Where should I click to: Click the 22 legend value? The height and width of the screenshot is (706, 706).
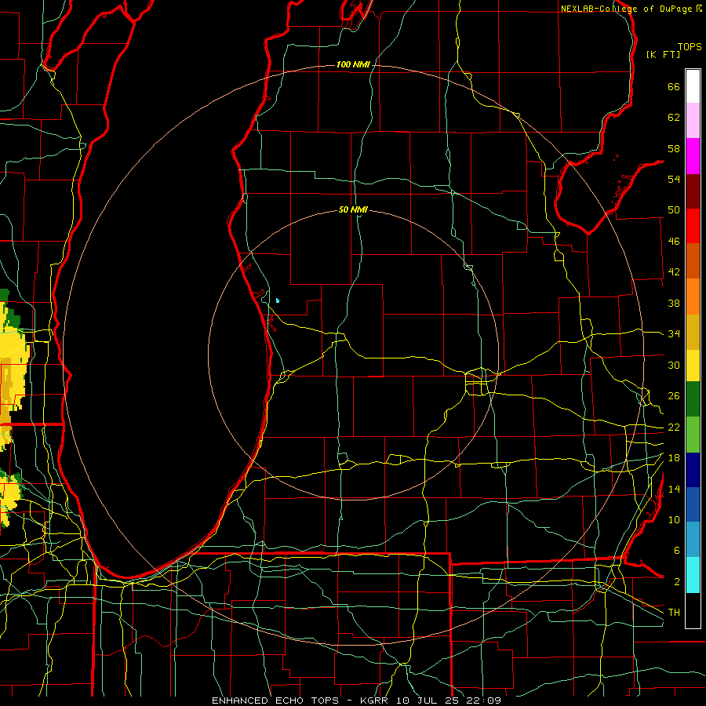pos(674,428)
